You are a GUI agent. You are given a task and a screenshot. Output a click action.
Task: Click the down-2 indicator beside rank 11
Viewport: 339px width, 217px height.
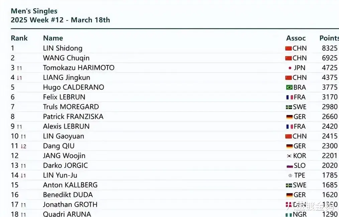pos(23,147)
